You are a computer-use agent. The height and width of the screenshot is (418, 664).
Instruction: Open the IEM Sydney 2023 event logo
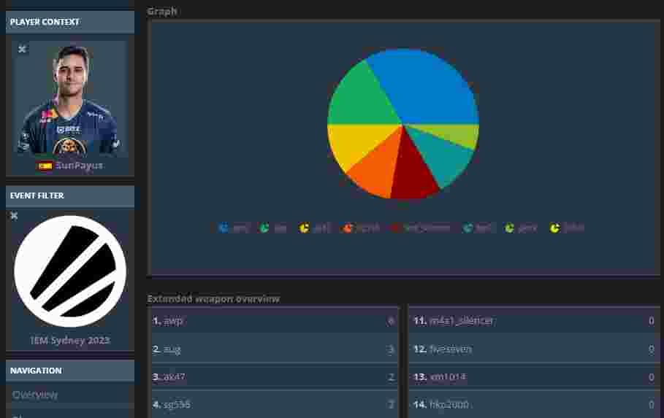[70, 271]
